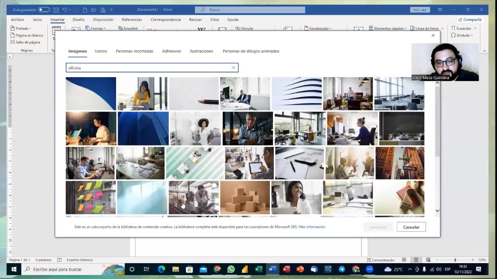Open Excel from the taskbar
The width and height of the screenshot is (497, 279).
(259, 269)
